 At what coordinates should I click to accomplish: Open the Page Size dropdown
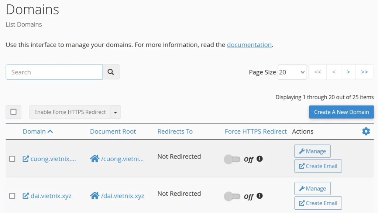tap(292, 72)
